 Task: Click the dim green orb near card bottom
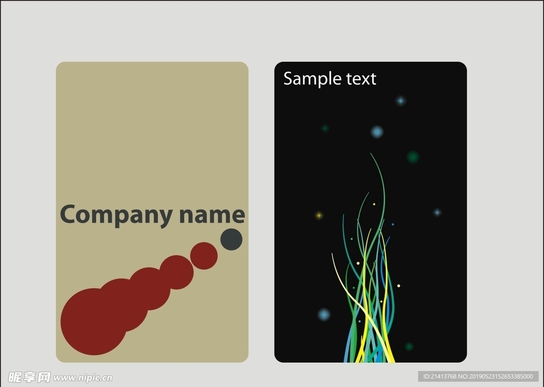coord(409,347)
